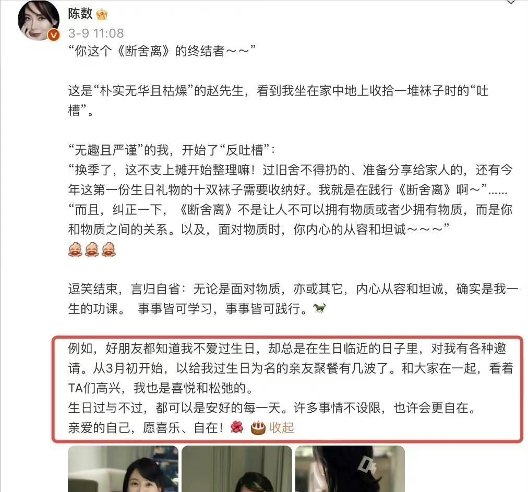Image resolution: width=528 pixels, height=492 pixels.
Task: Open the third photo with white hair clip
Action: 350,469
